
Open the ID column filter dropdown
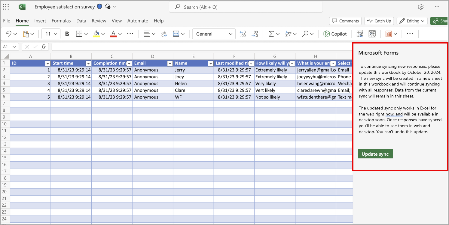[x=47, y=63]
